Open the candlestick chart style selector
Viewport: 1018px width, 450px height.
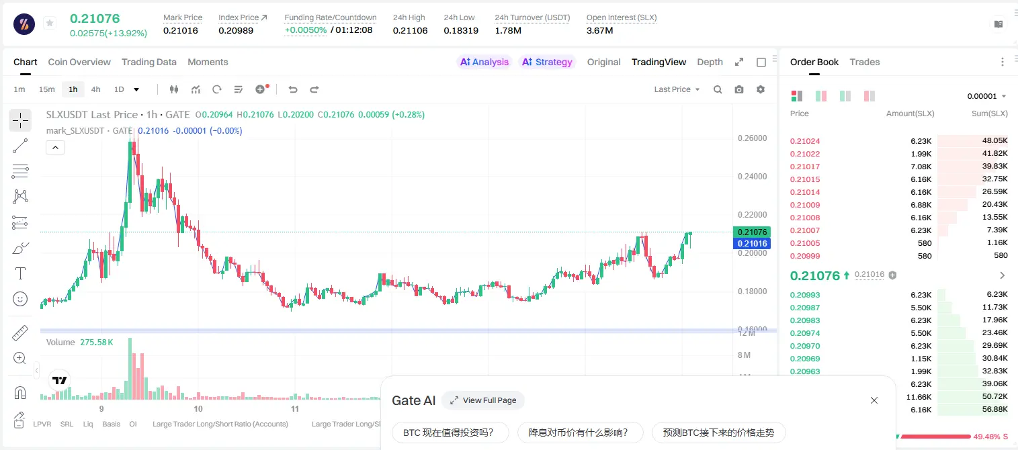[x=174, y=89]
